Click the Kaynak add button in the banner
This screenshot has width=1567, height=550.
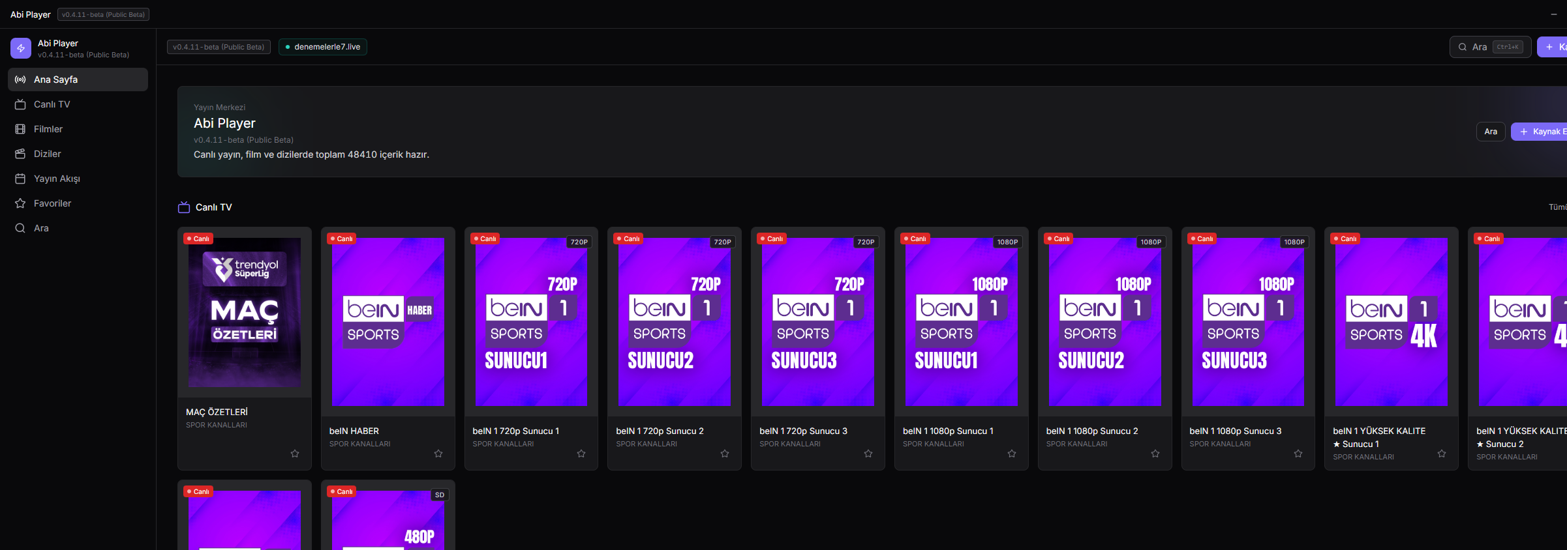coord(1539,132)
